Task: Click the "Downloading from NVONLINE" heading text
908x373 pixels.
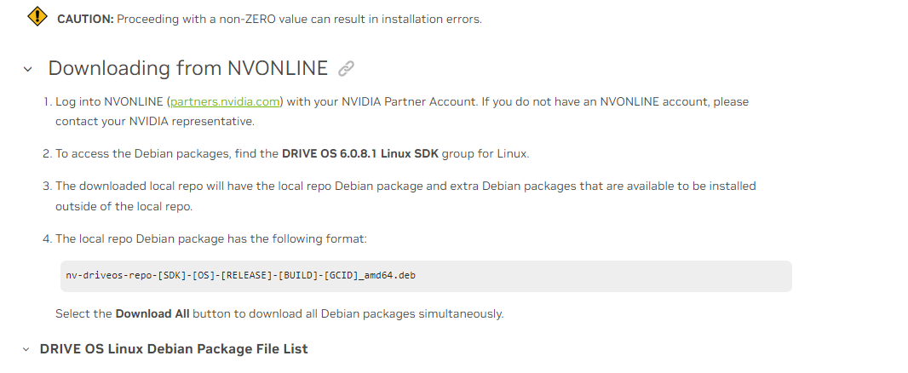Action: (187, 68)
